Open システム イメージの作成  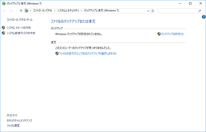point(19,28)
